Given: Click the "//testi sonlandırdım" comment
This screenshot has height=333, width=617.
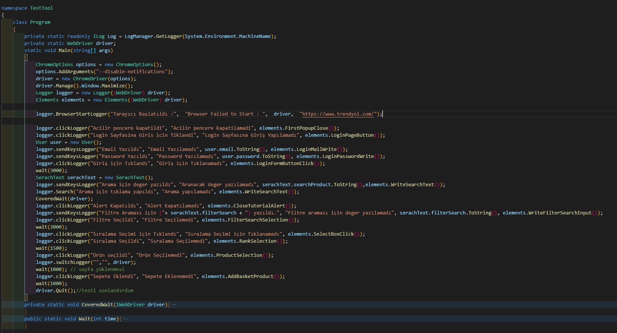Looking at the screenshot, I should click(105, 291).
